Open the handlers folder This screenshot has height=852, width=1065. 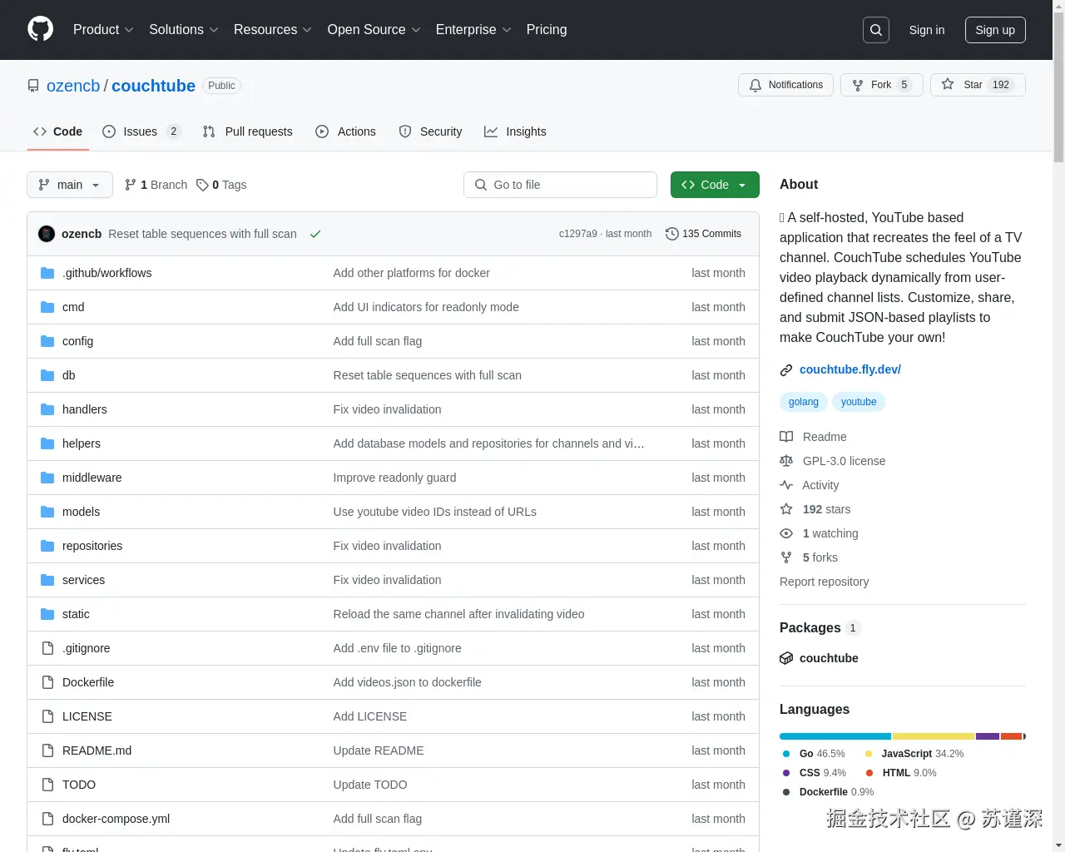[x=85, y=409]
